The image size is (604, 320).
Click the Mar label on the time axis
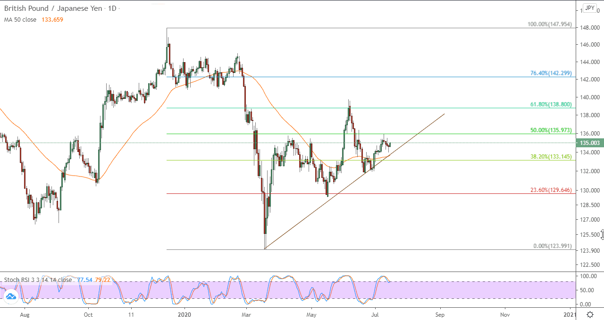click(x=247, y=314)
